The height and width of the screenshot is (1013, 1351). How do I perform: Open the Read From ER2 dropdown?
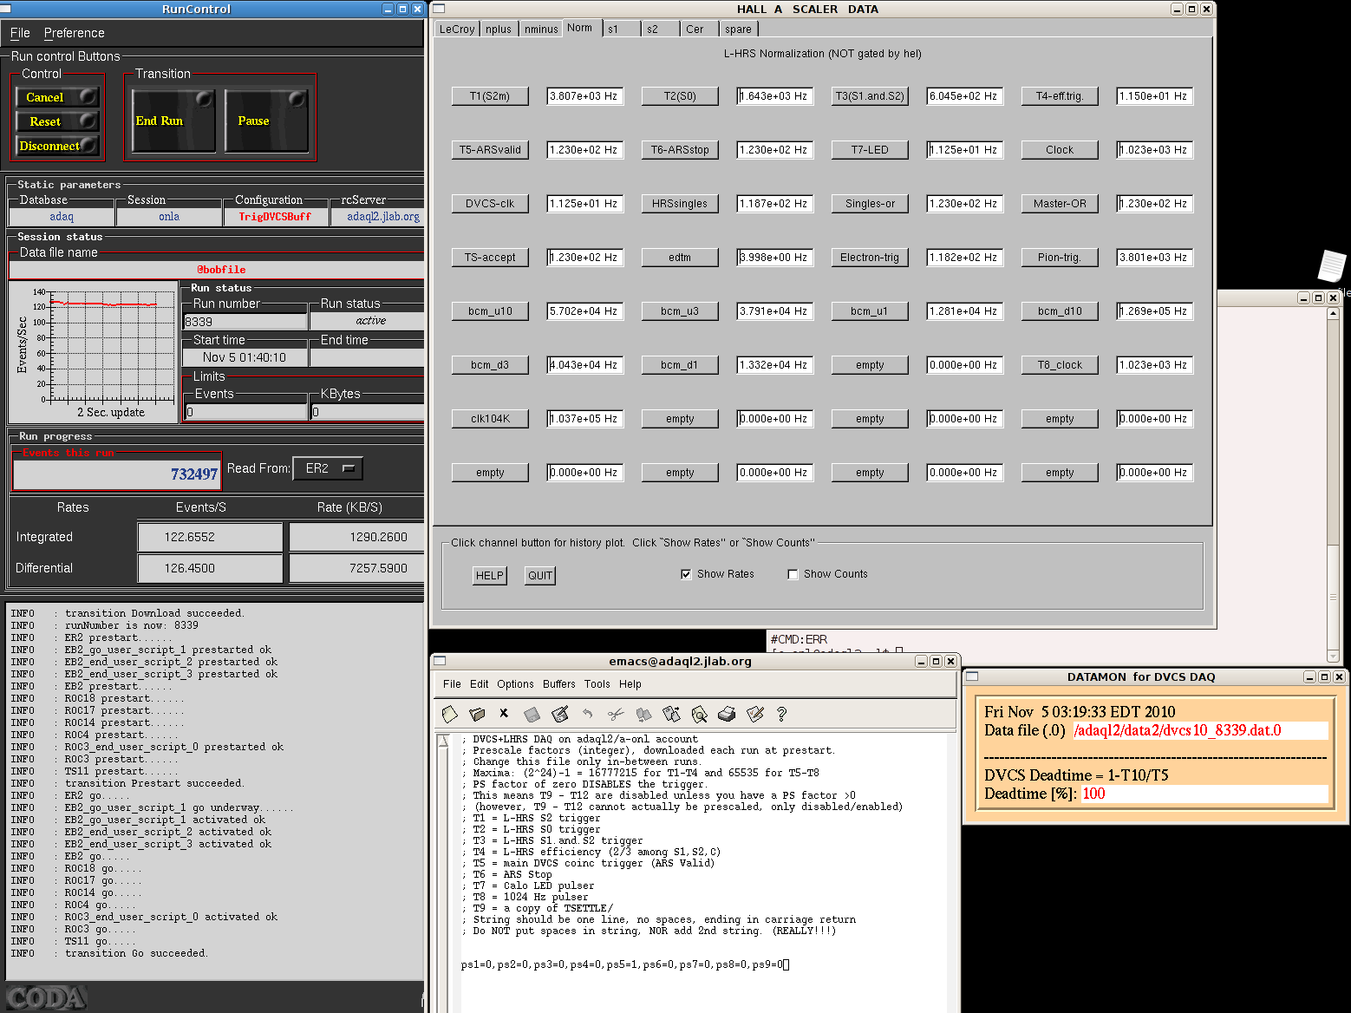(x=329, y=468)
